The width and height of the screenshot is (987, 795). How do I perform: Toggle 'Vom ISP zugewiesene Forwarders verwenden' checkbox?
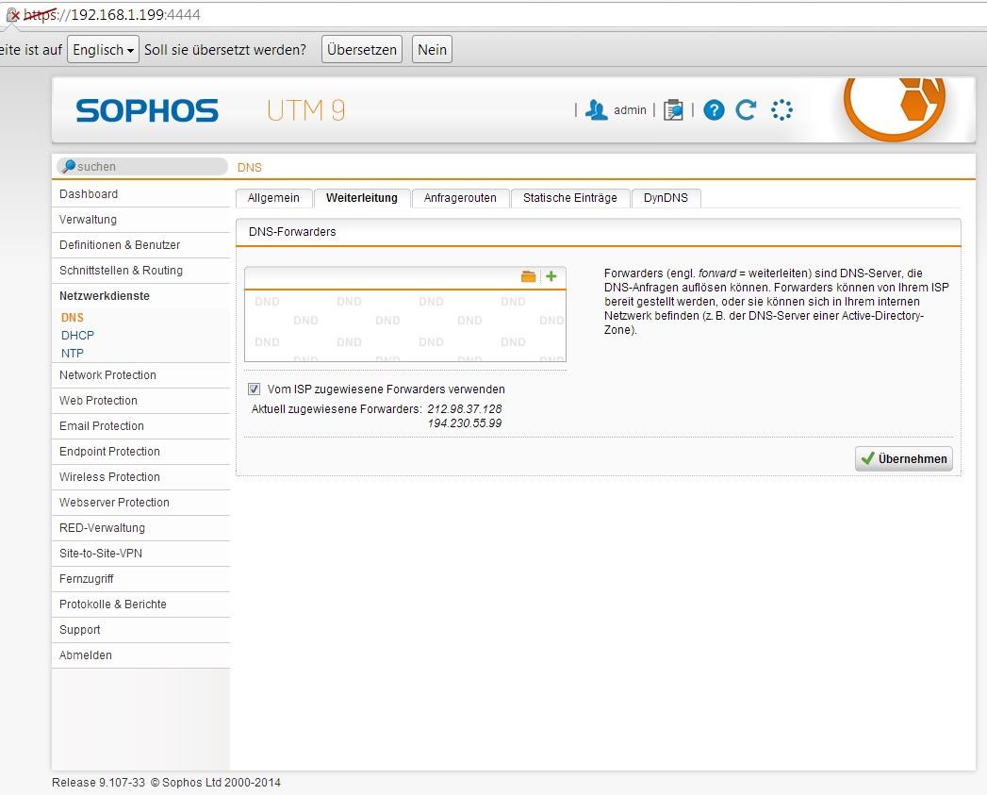tap(254, 389)
